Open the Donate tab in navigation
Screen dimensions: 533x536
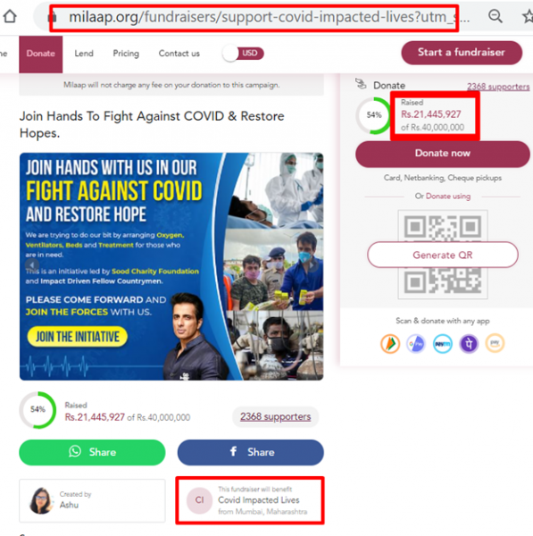point(41,54)
